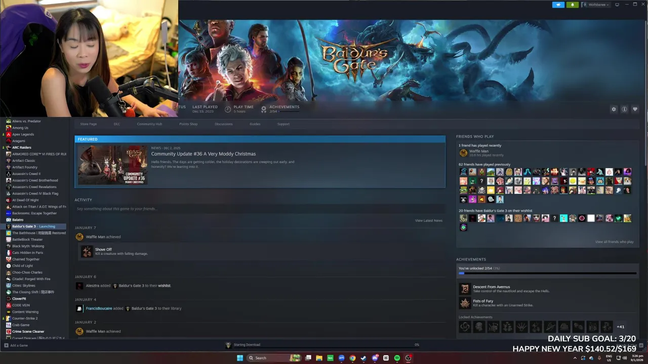
Task: Select At Dead Of Night in library
Action: [25, 200]
